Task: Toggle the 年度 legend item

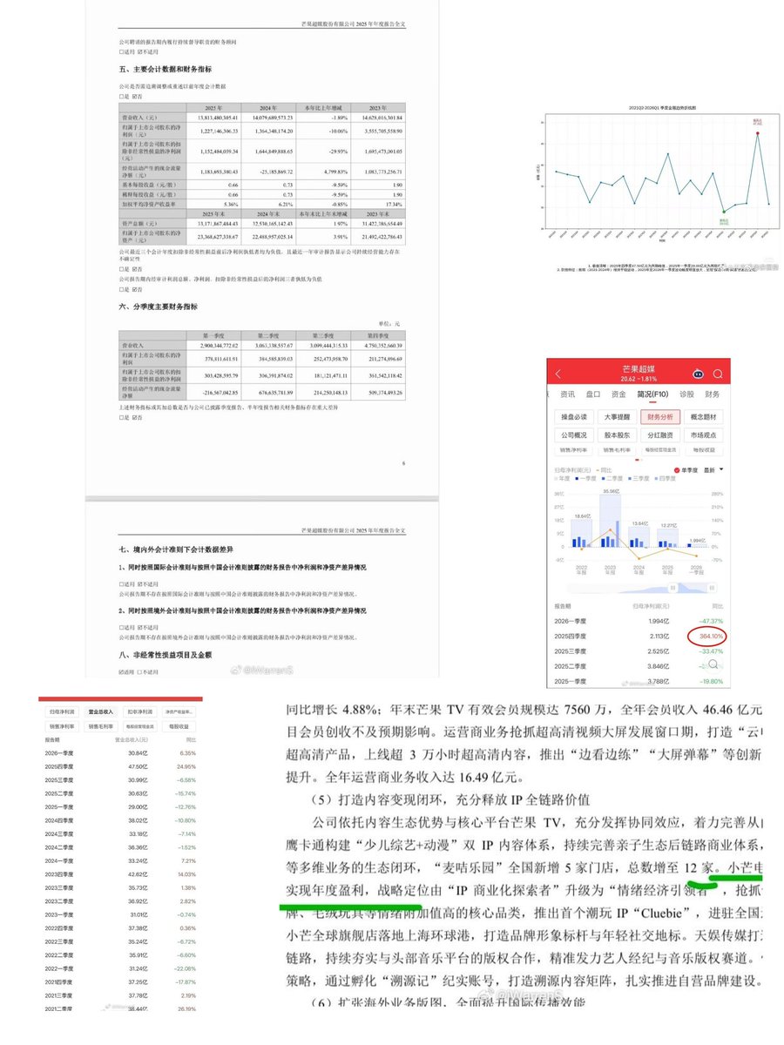Action: click(x=561, y=478)
